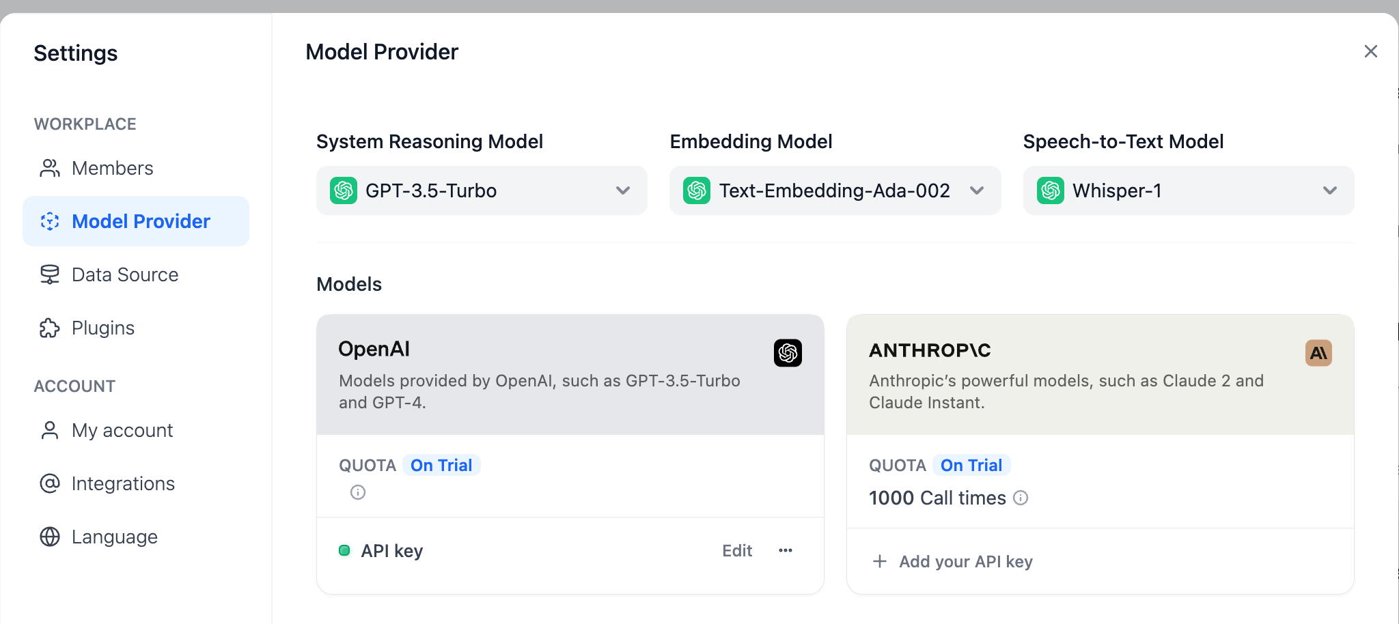Expand the Embedding Model dropdown
This screenshot has width=1399, height=624.
click(835, 190)
